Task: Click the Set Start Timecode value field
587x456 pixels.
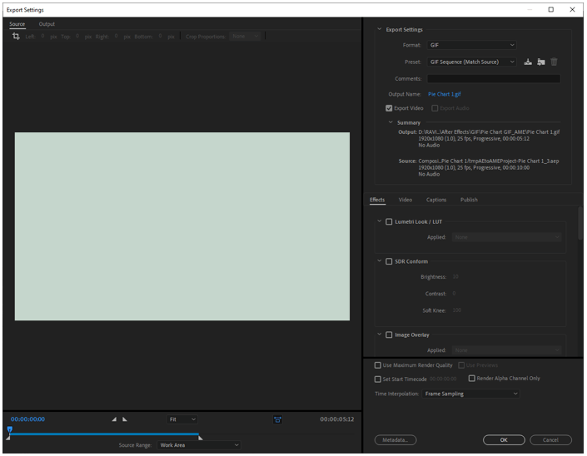Action: pos(443,379)
